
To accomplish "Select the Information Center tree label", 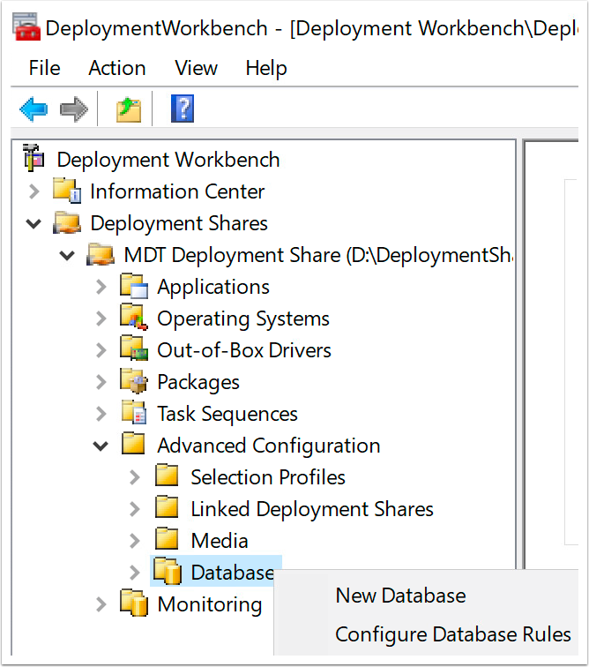I will pos(177,191).
